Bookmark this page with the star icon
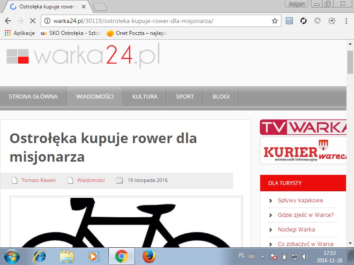 pos(274,21)
